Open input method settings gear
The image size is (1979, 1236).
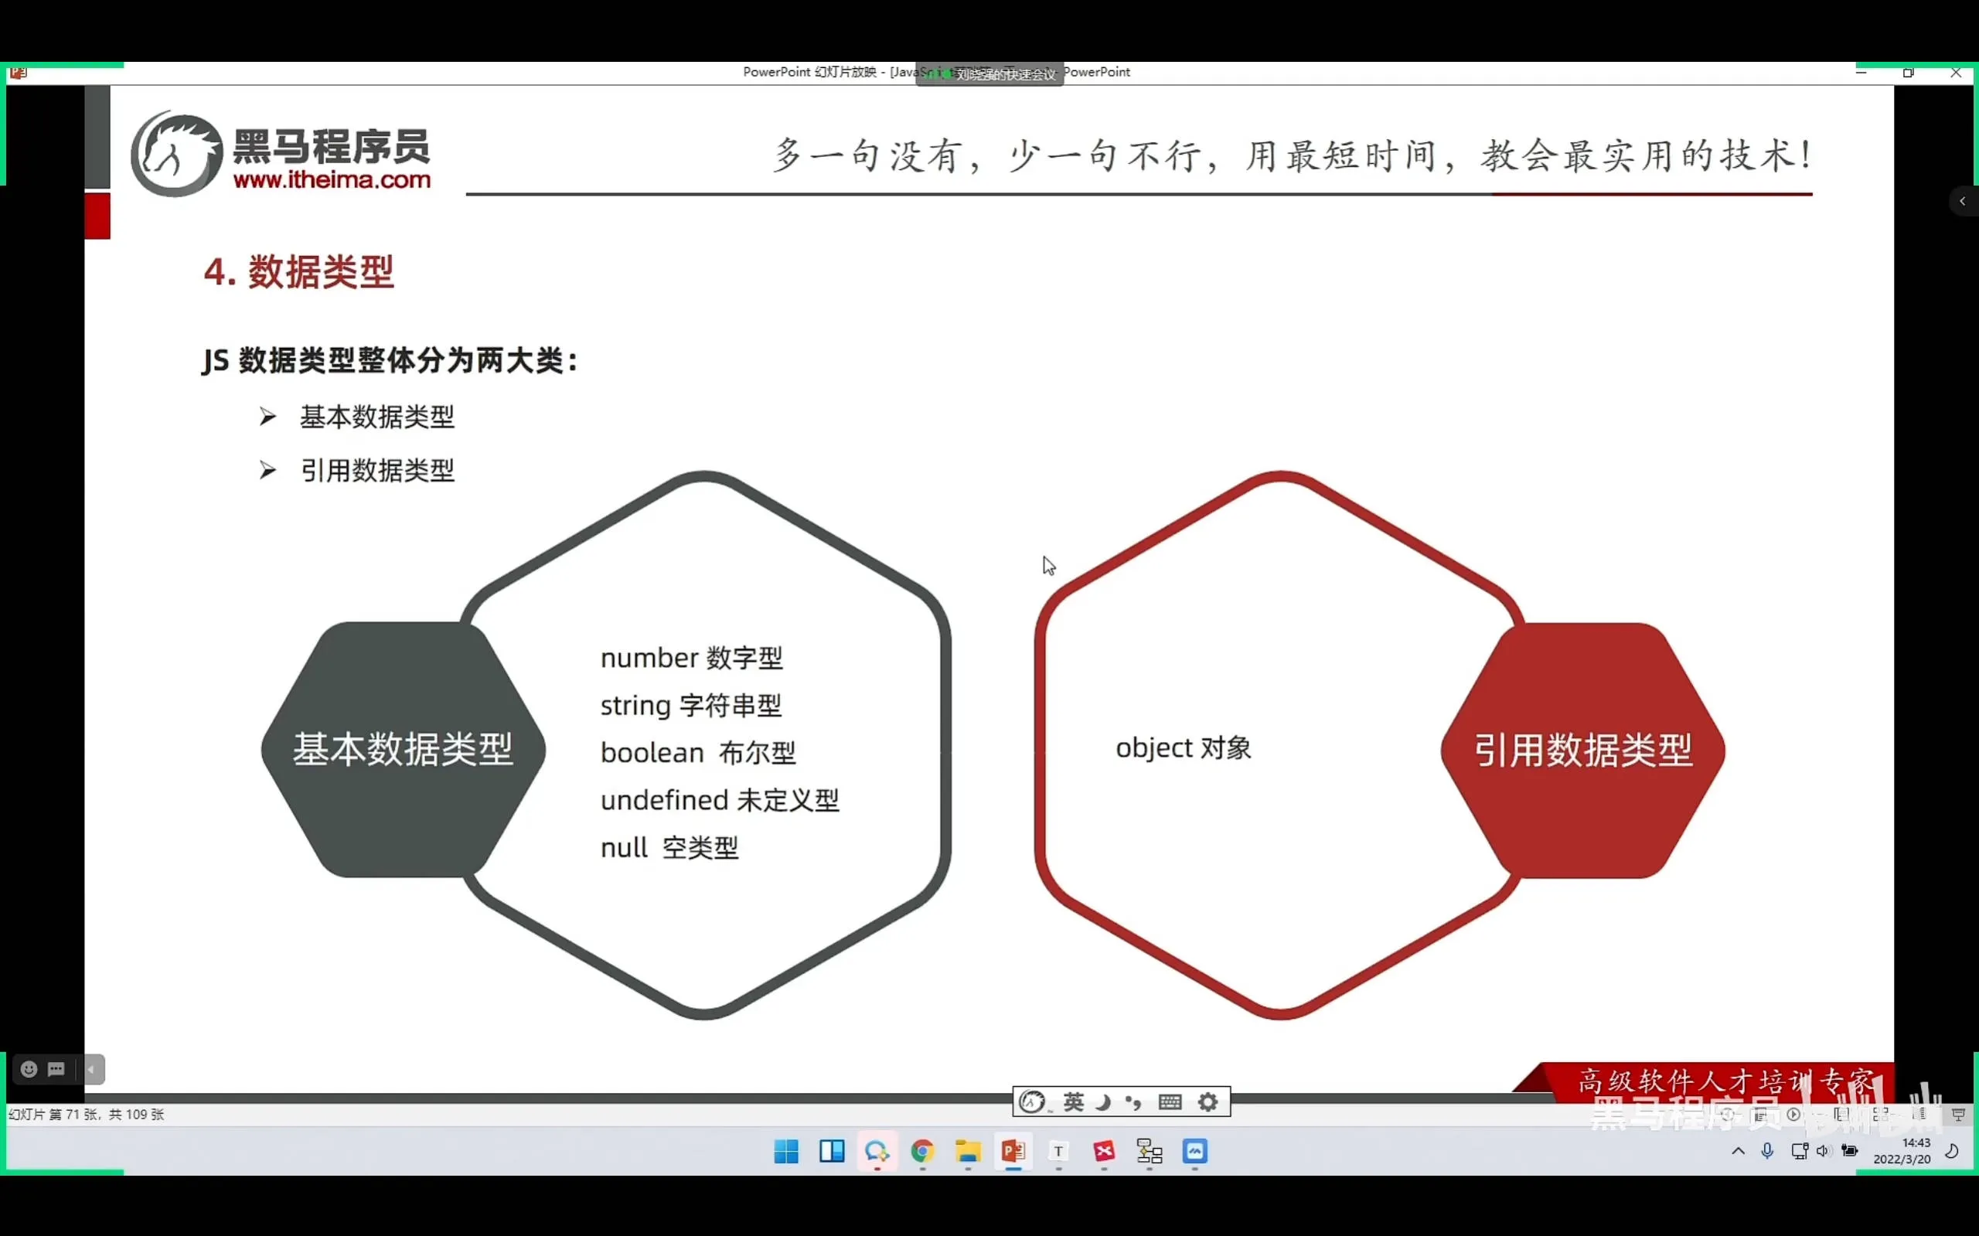[1208, 1102]
